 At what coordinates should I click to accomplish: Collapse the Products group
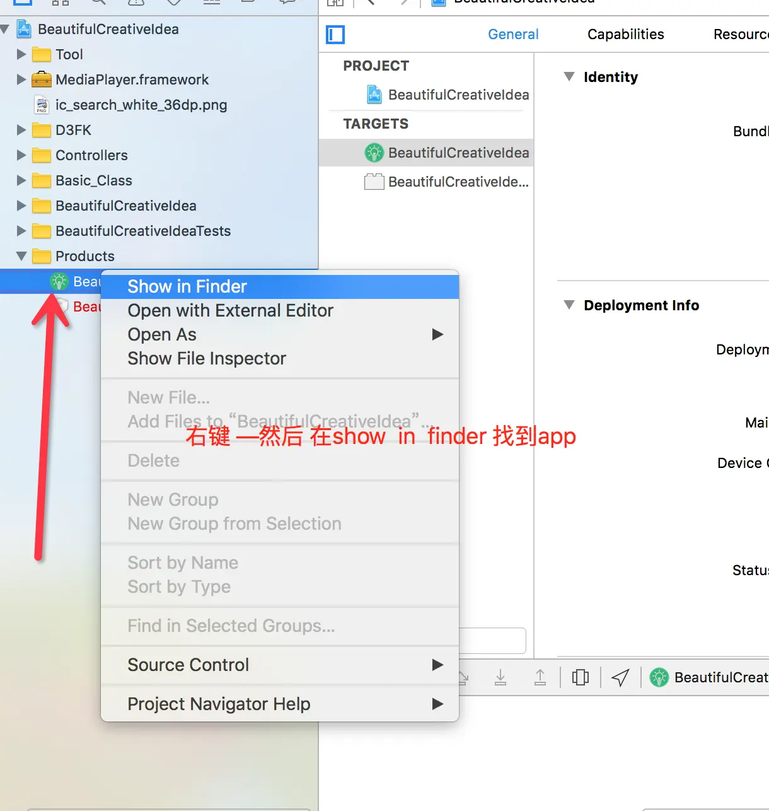click(x=21, y=256)
